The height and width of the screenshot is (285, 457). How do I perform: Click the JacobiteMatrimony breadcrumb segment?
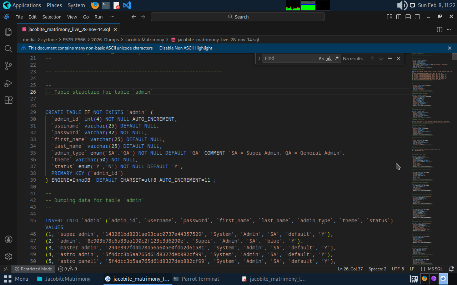[x=144, y=40]
